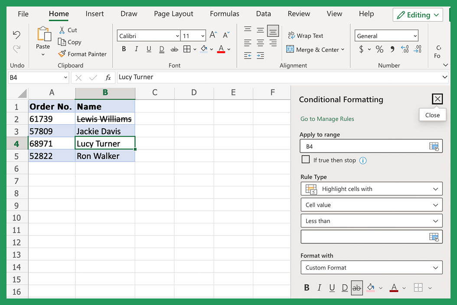This screenshot has width=457, height=305.
Task: Toggle italic in the Format with section
Action: point(319,288)
